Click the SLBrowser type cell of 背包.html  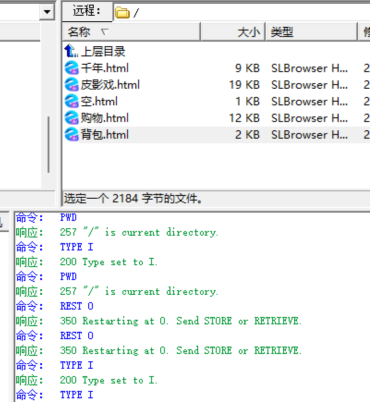309,135
